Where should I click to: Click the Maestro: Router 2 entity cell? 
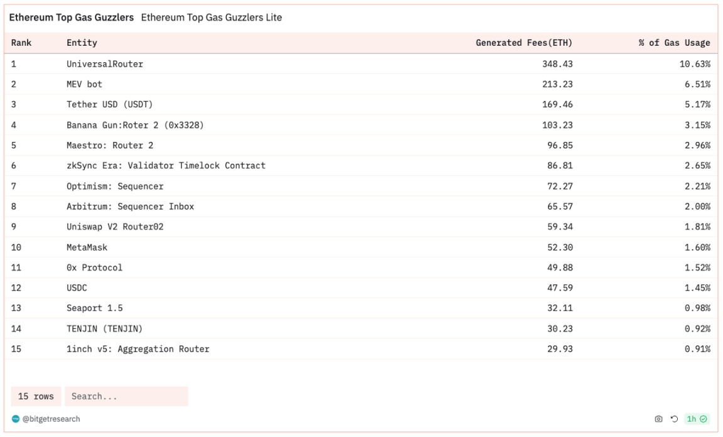coord(110,145)
